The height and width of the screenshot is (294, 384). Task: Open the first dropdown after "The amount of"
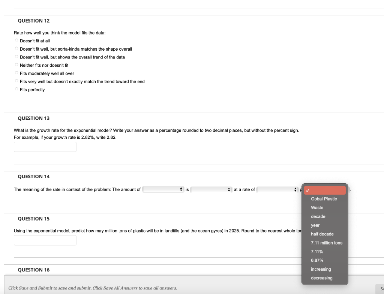tap(163, 189)
